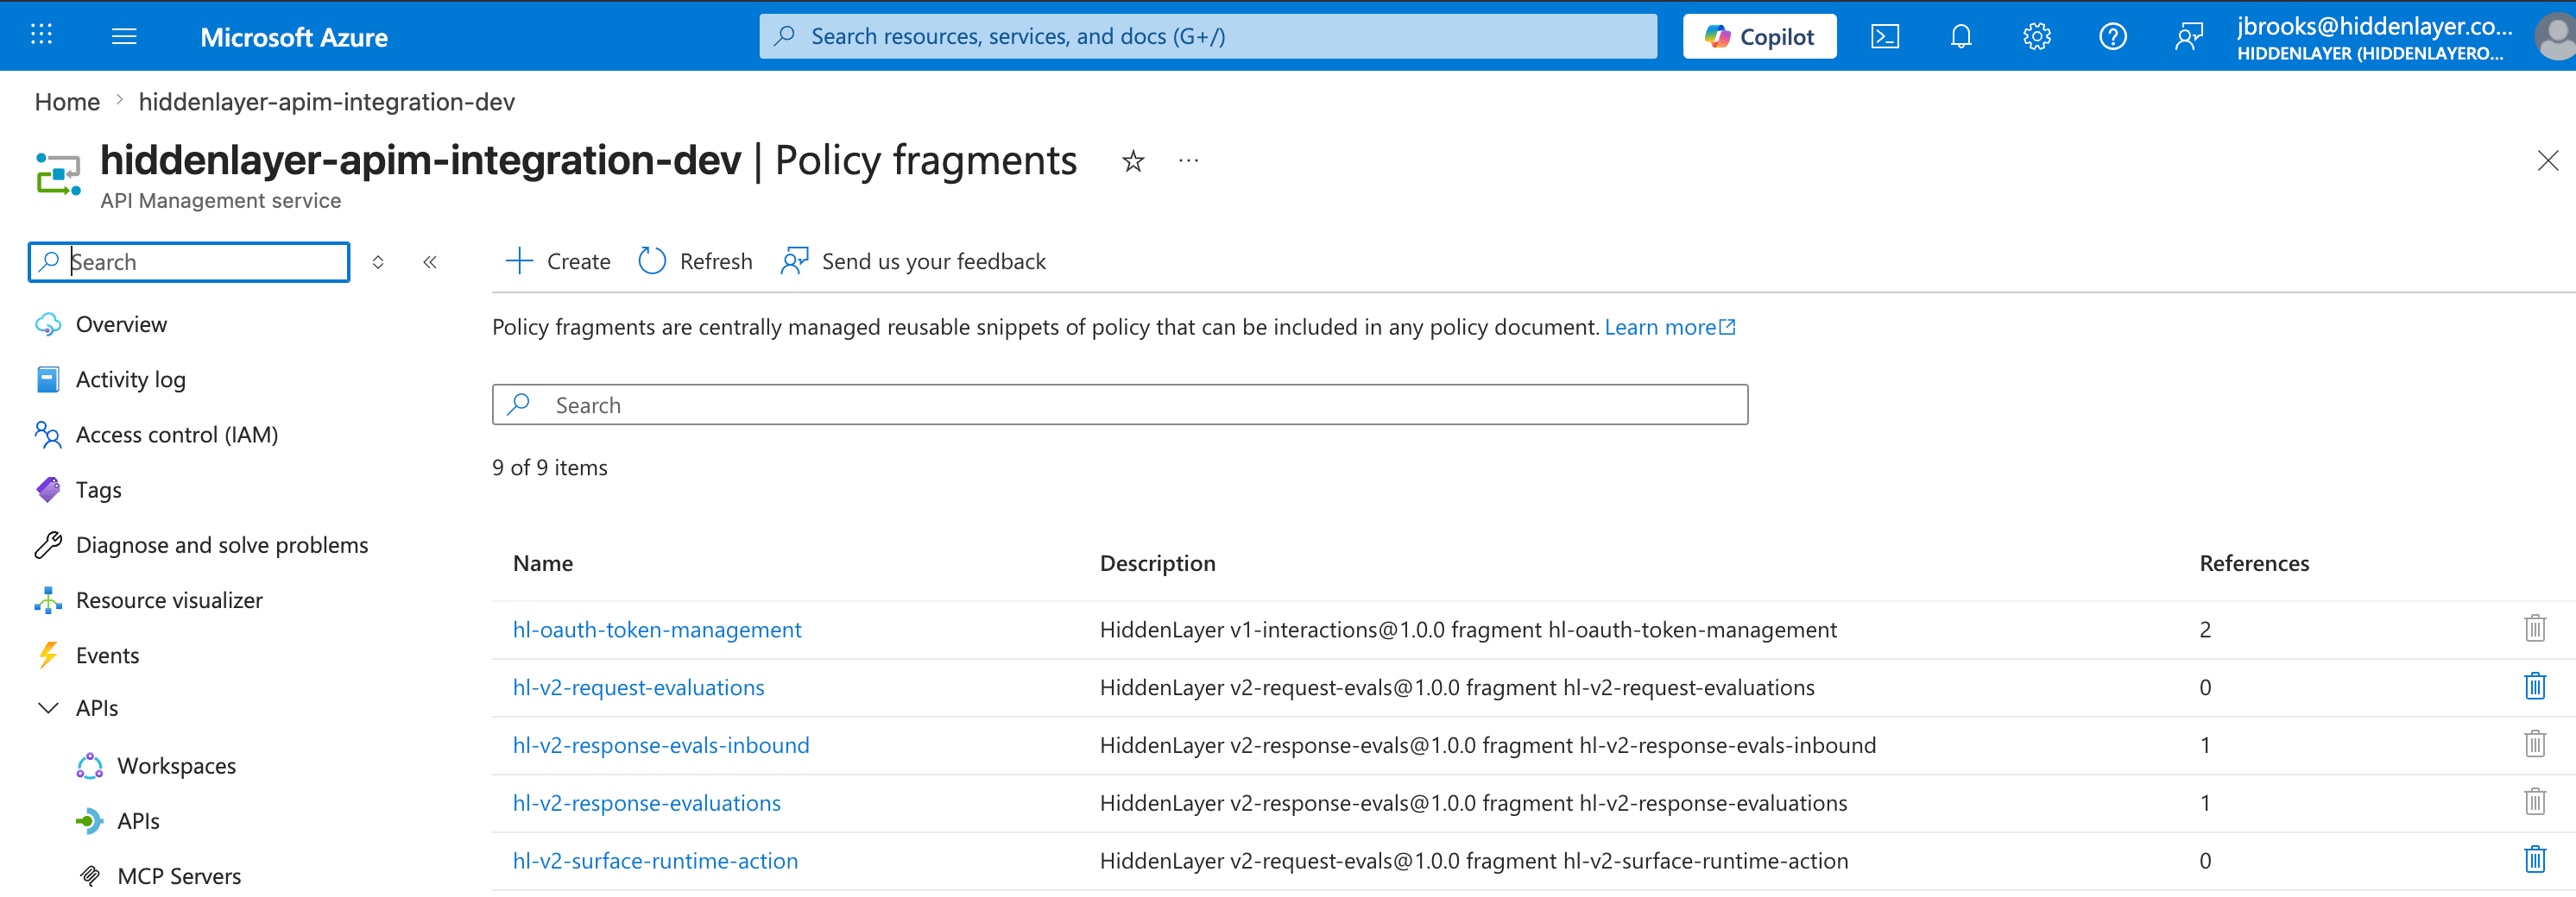Click Send us your feedback

pyautogui.click(x=914, y=261)
